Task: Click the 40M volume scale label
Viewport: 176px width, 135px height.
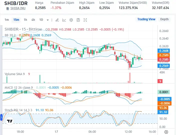Action: 162,72
